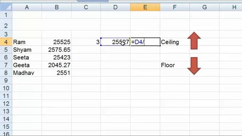Select row 15 header
Viewport: 242px width, 136px height.
coord(6,127)
